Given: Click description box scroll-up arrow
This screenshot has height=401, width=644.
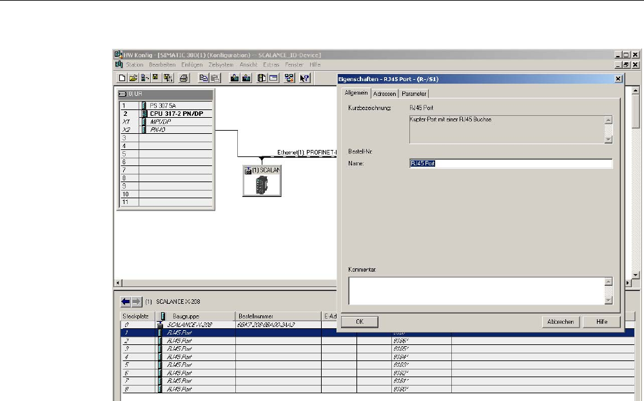Looking at the screenshot, I should coord(609,120).
